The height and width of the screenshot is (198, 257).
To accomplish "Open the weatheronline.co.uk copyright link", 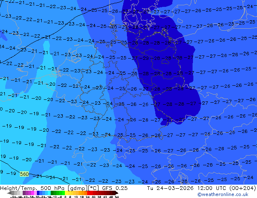I will tap(223, 194).
